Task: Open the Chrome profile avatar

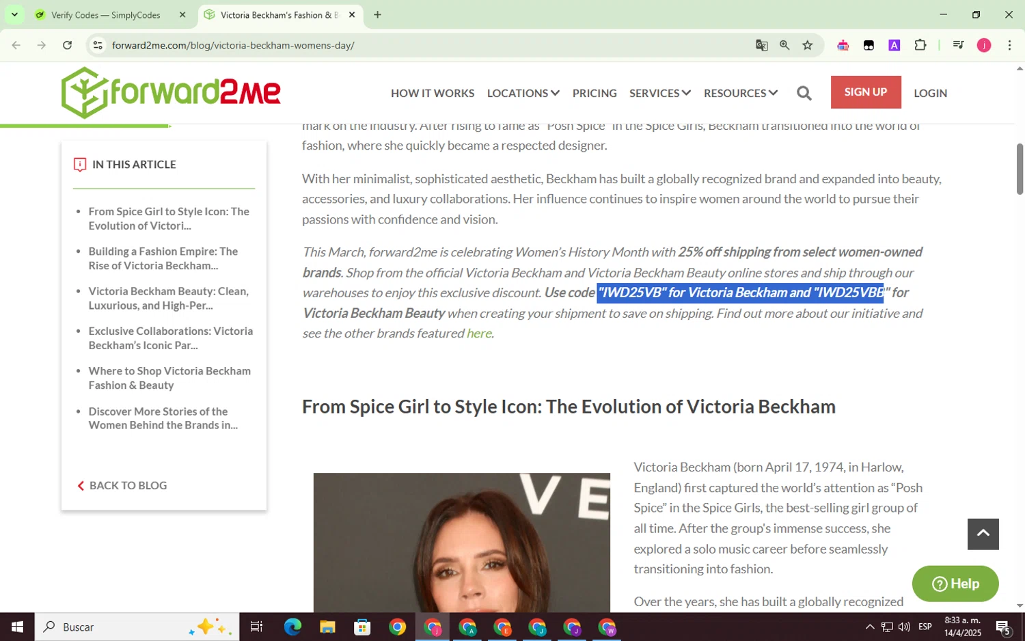Action: 984,45
